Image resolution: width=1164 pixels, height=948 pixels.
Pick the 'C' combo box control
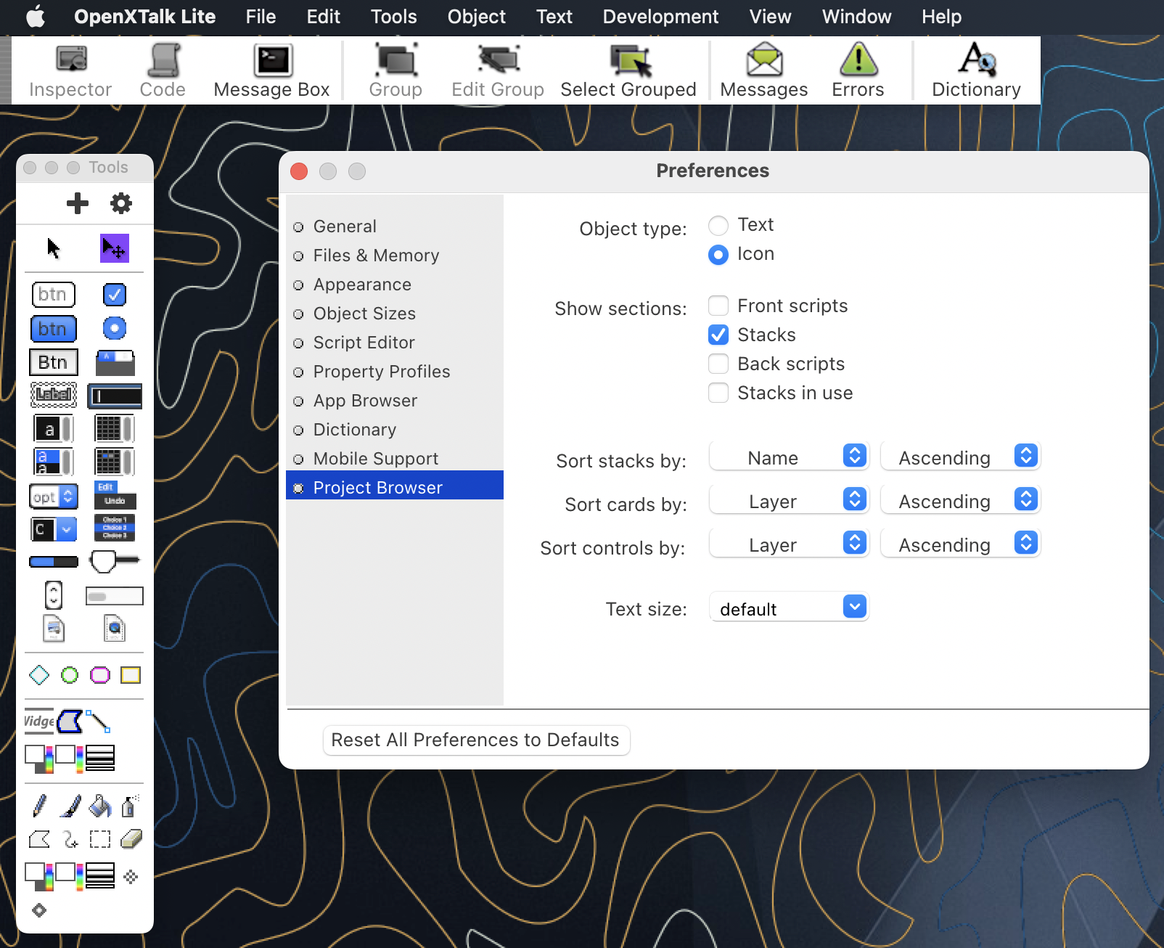54,529
